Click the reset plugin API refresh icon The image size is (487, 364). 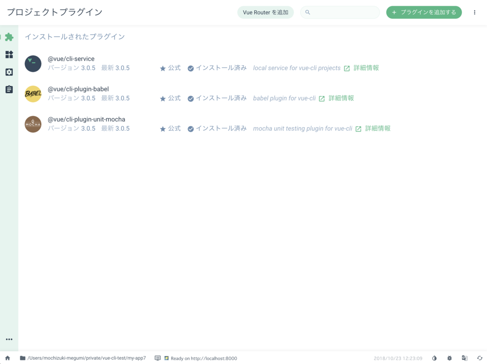point(479,358)
